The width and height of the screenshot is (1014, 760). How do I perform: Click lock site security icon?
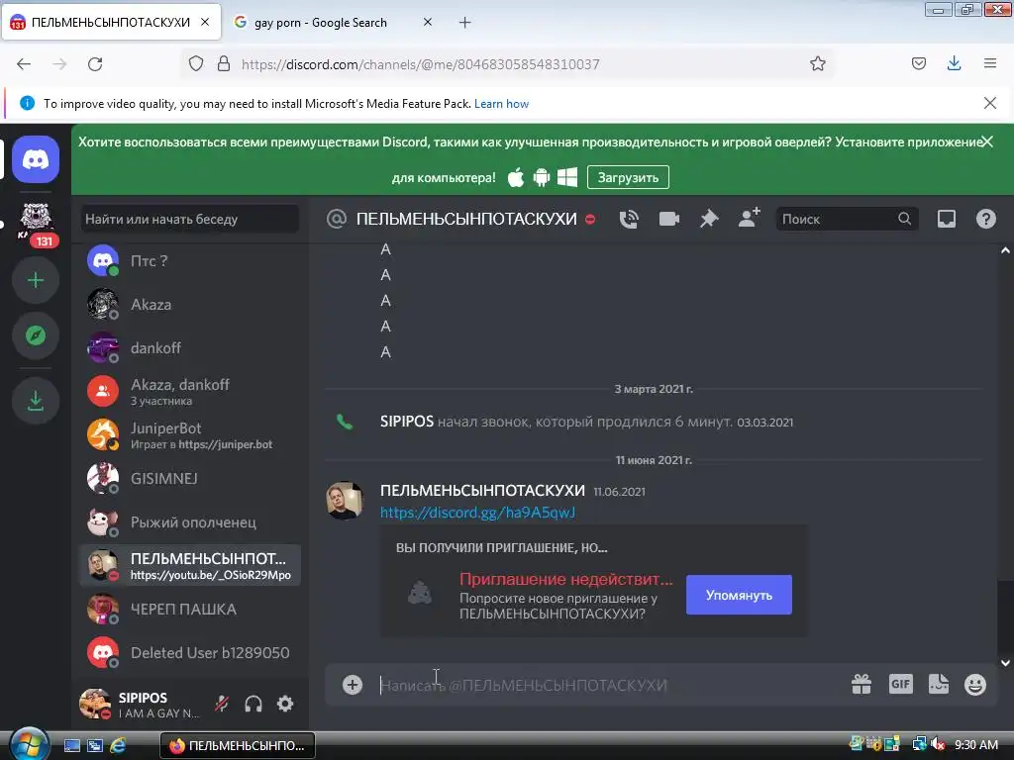(224, 64)
